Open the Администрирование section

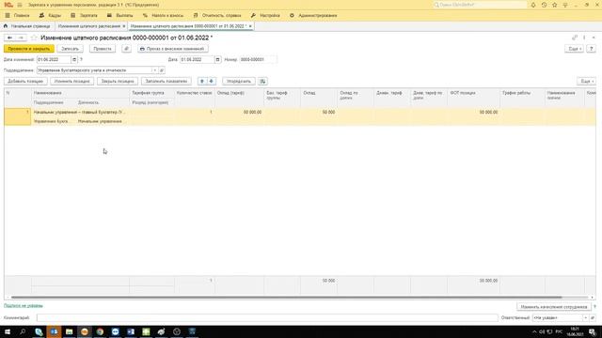pos(313,15)
